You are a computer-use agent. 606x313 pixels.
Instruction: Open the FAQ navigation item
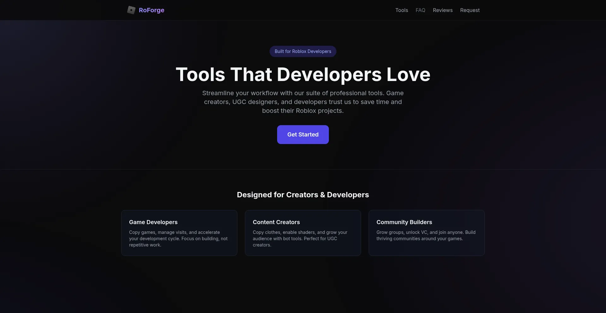click(420, 10)
